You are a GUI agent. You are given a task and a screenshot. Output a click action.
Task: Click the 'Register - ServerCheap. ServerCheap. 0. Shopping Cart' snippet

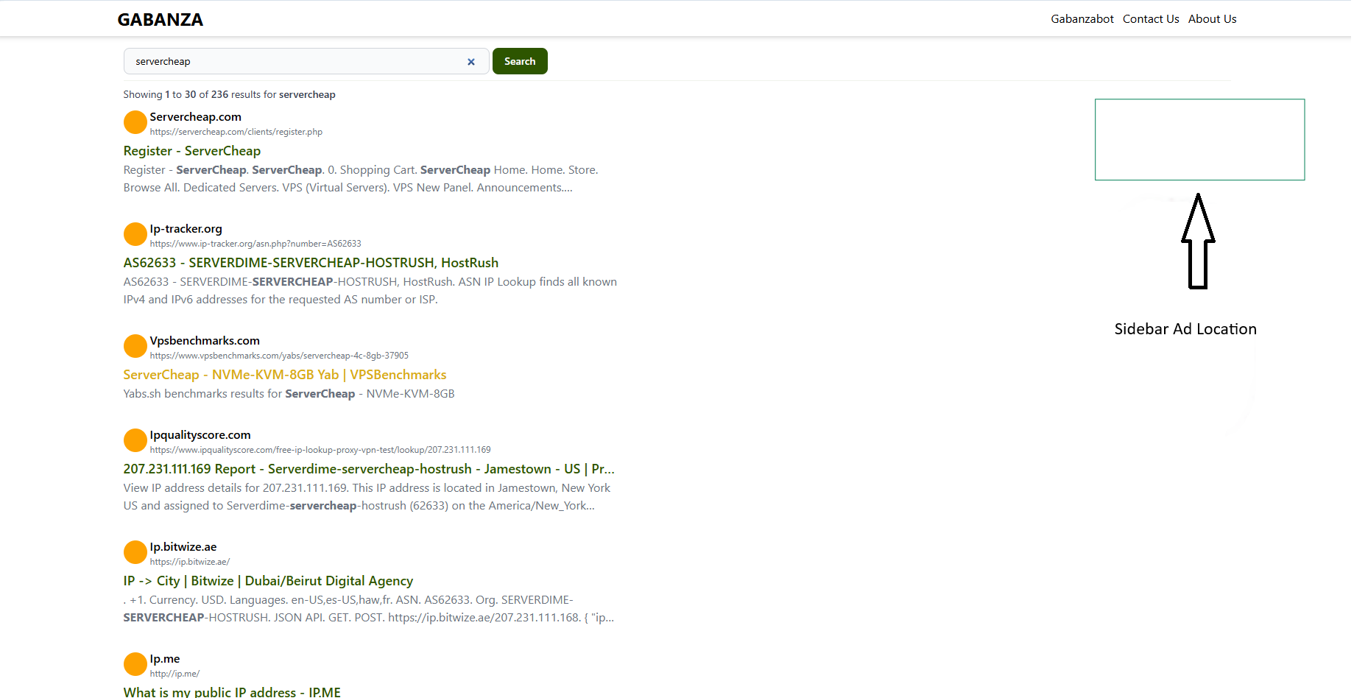tap(361, 179)
